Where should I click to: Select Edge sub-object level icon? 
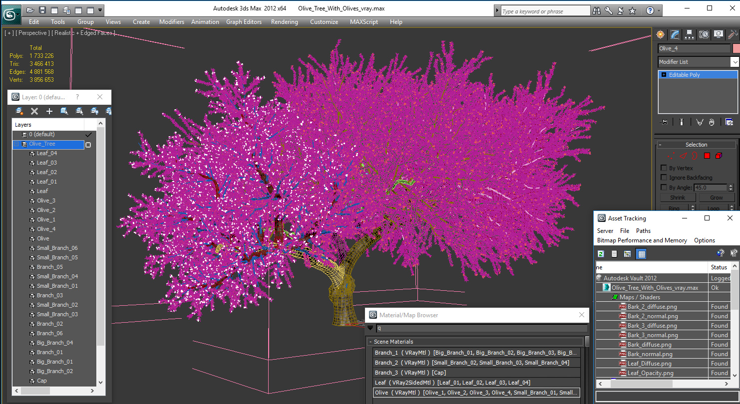pyautogui.click(x=683, y=156)
